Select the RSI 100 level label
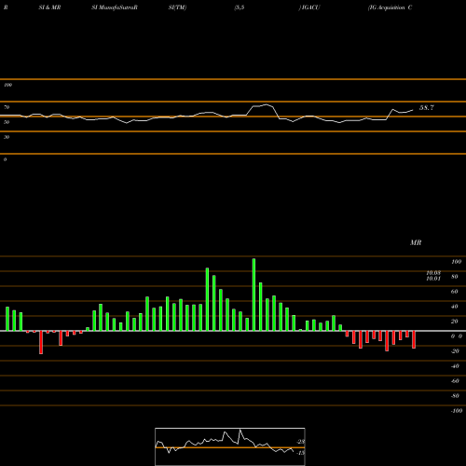 point(7,85)
